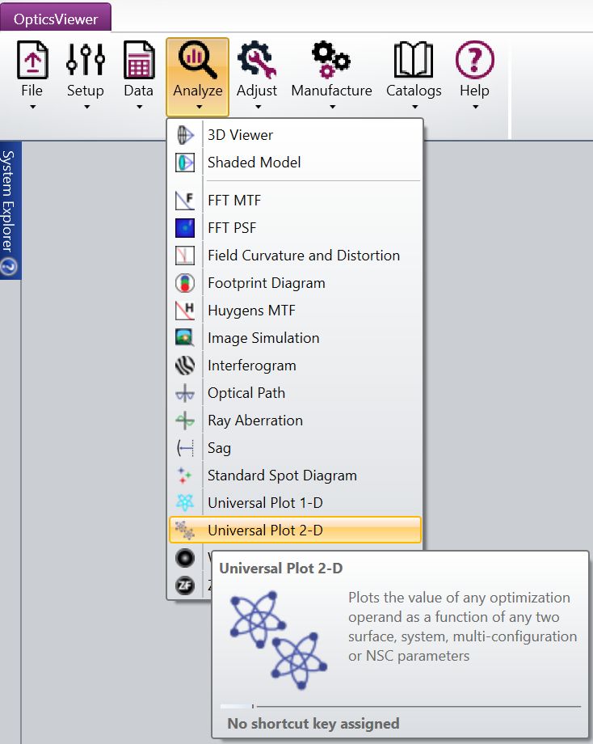Click the Adjust toolbar button
The height and width of the screenshot is (744, 593).
click(x=257, y=74)
